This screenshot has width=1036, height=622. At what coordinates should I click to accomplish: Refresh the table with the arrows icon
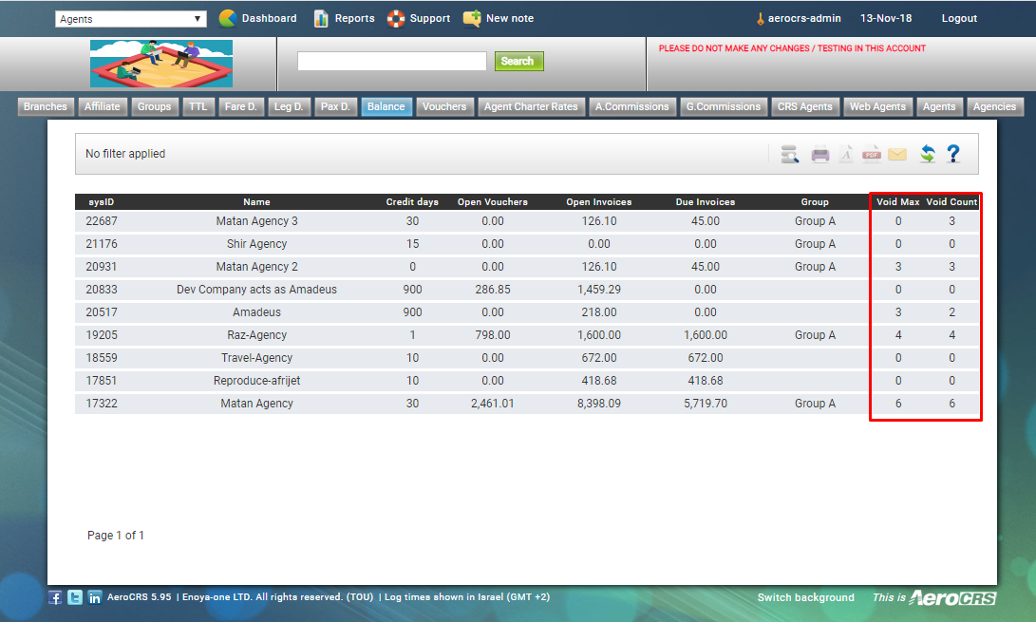(x=928, y=154)
